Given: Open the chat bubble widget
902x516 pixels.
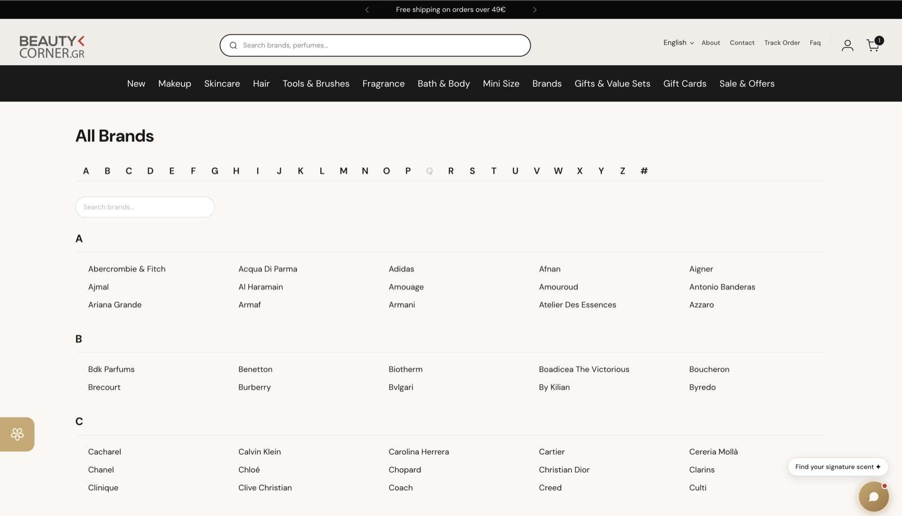Looking at the screenshot, I should coord(873,496).
